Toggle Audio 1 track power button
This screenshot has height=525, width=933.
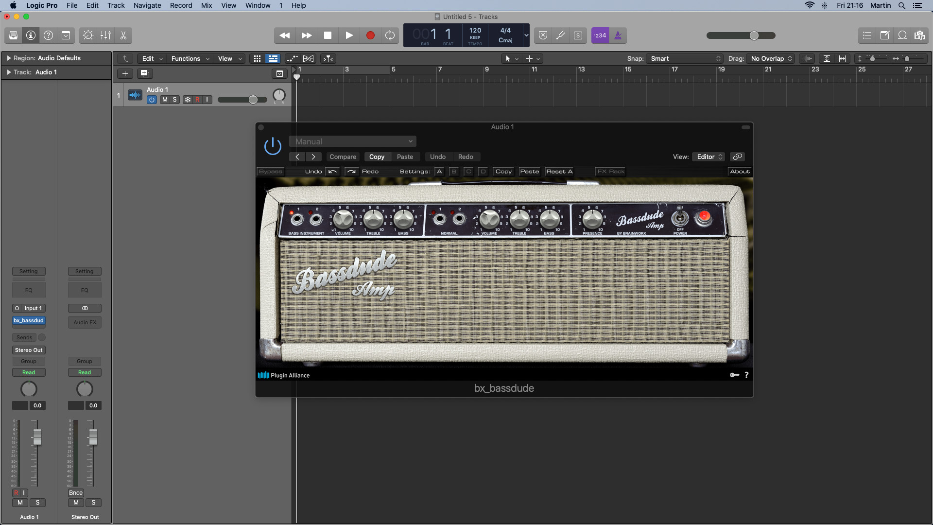(x=152, y=100)
